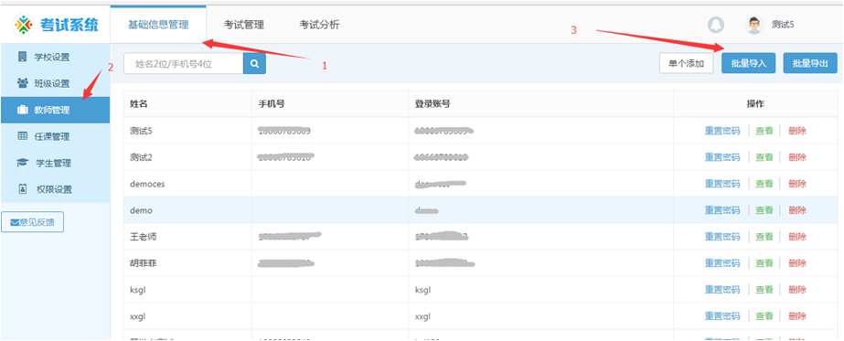View details of ksgl

[x=764, y=290]
